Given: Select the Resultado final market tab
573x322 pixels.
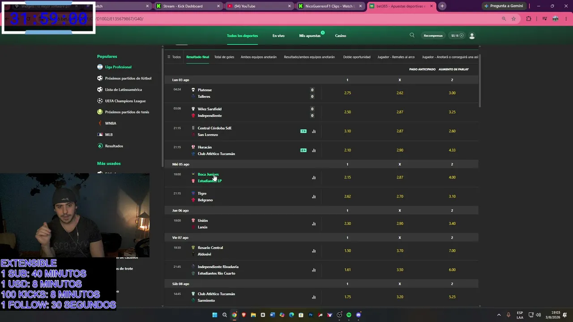Looking at the screenshot, I should 197,57.
